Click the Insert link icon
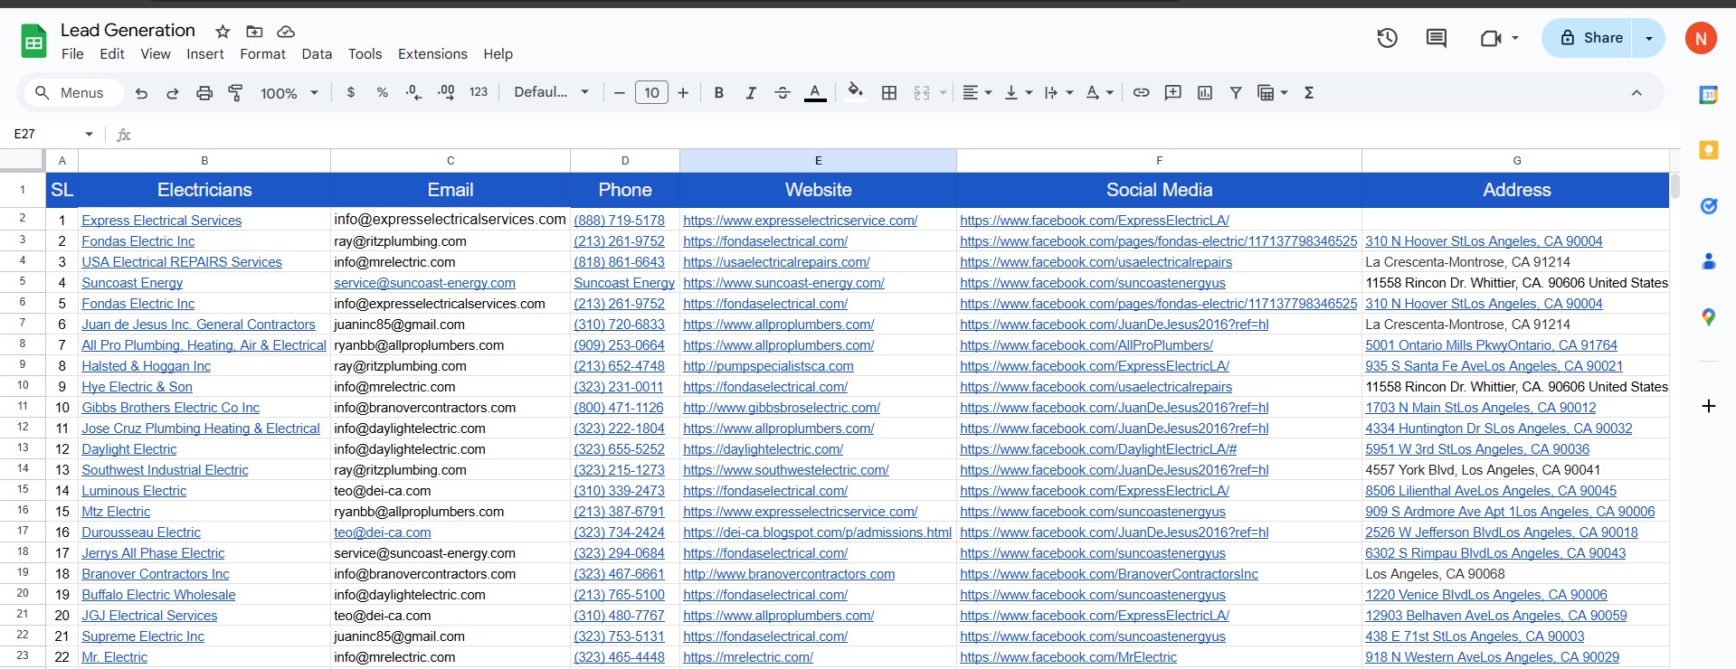The width and height of the screenshot is (1736, 669). (1142, 93)
